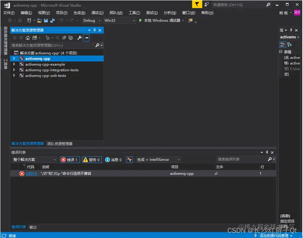Click Show All Files icon in Solution Explorer
Image resolution: width=303 pixels, height=238 pixels.
[71, 38]
